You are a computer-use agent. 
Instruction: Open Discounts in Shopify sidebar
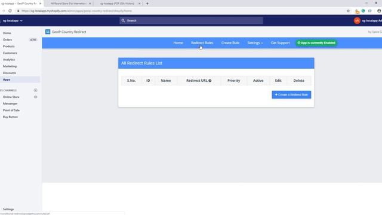click(10, 73)
